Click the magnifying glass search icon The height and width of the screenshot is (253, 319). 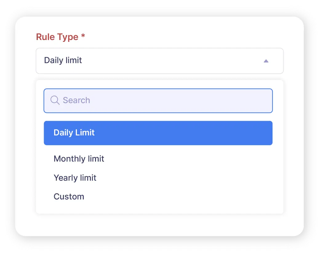[55, 100]
